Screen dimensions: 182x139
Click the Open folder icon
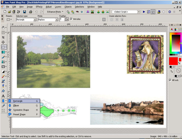point(9,12)
